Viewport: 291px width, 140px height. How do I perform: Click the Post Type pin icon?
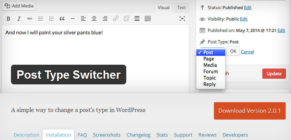coord(202,42)
